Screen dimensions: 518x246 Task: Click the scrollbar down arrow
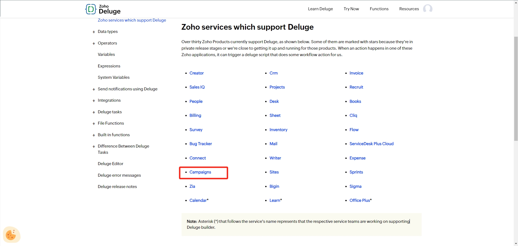516,244
